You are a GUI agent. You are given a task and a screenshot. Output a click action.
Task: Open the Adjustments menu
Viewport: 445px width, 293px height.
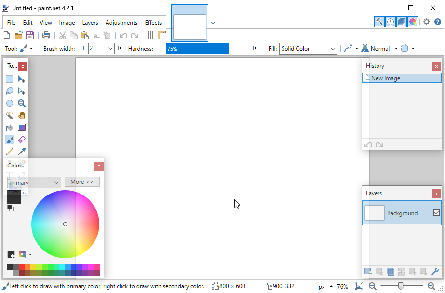tap(121, 23)
